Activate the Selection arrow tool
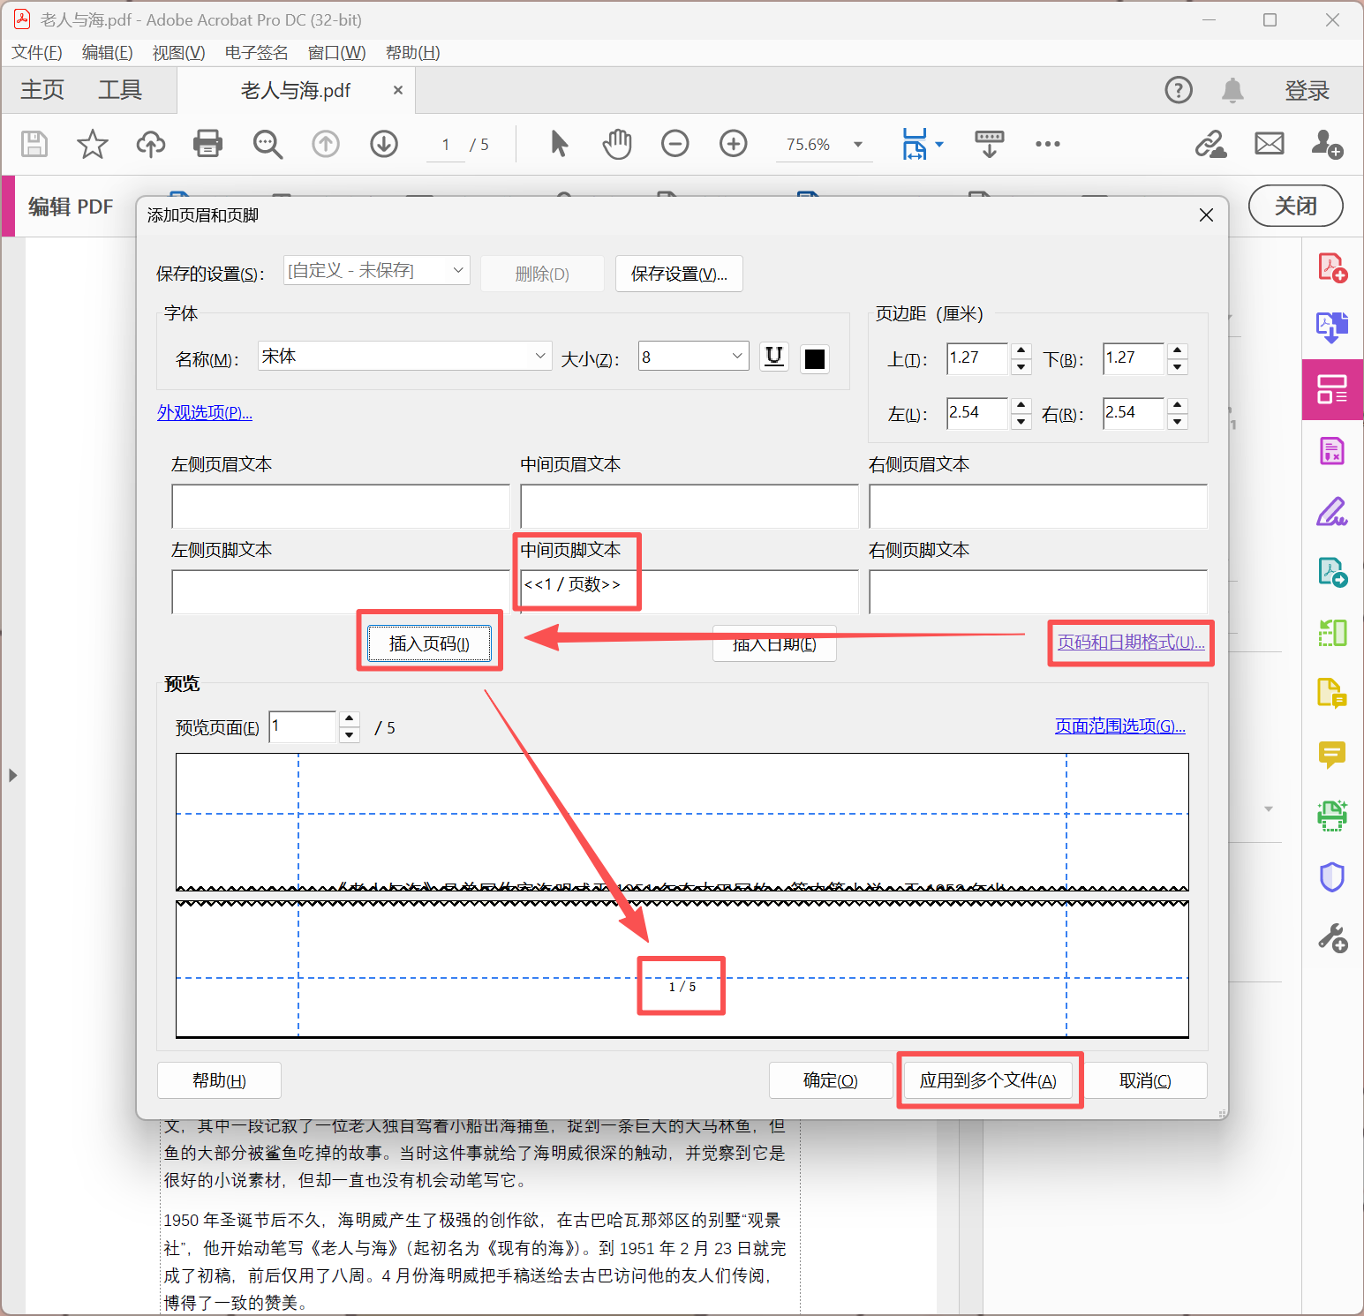Image resolution: width=1364 pixels, height=1316 pixels. [558, 144]
